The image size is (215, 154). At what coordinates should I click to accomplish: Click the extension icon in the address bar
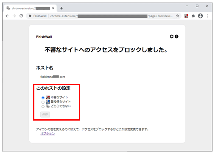pyautogui.click(x=30, y=16)
